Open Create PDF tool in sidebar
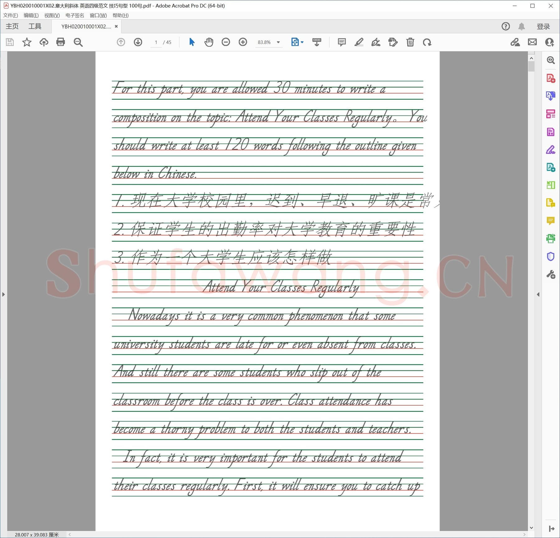Image resolution: width=560 pixels, height=538 pixels. click(x=551, y=78)
